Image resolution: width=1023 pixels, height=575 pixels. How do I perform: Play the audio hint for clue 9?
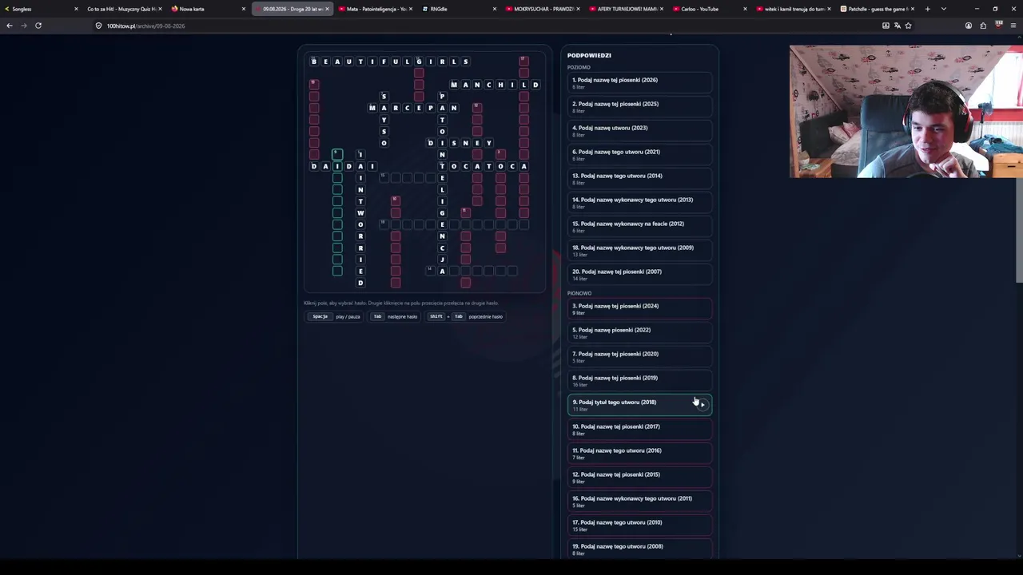pyautogui.click(x=702, y=404)
